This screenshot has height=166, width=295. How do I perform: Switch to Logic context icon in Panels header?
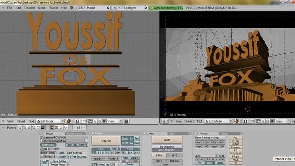click(20, 128)
